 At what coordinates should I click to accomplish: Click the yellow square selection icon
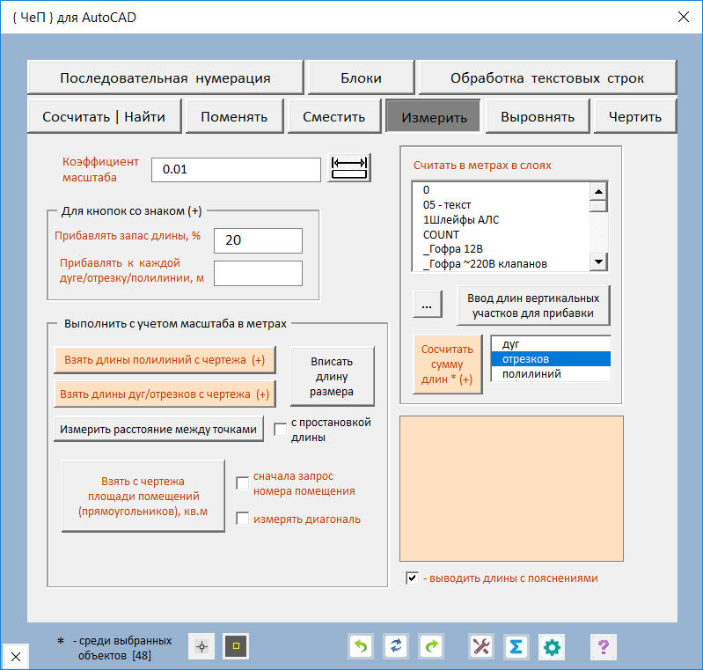point(236,647)
